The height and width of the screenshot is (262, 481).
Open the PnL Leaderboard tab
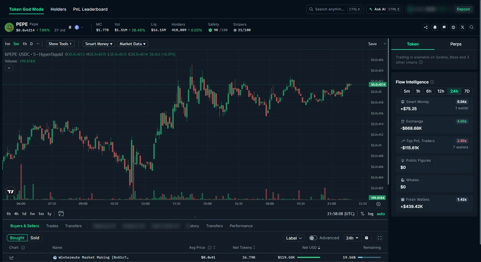coord(90,9)
